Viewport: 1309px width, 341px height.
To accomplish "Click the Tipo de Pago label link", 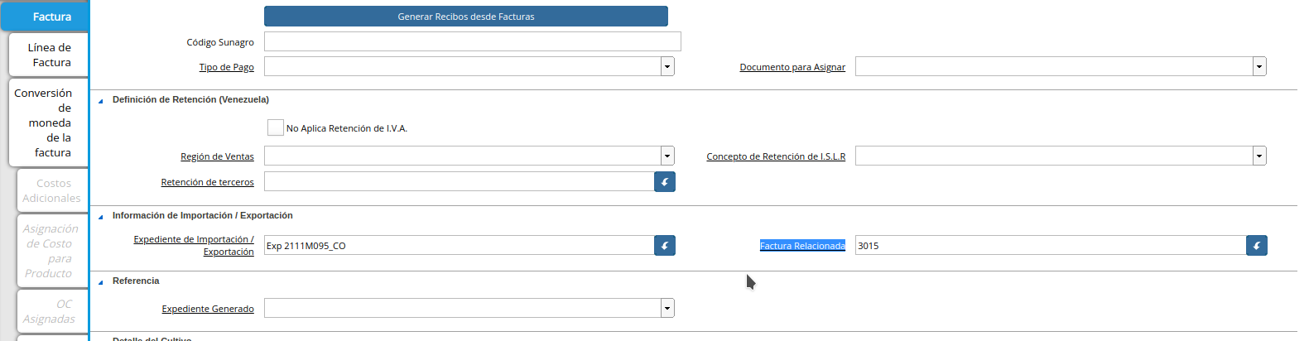I will (226, 67).
